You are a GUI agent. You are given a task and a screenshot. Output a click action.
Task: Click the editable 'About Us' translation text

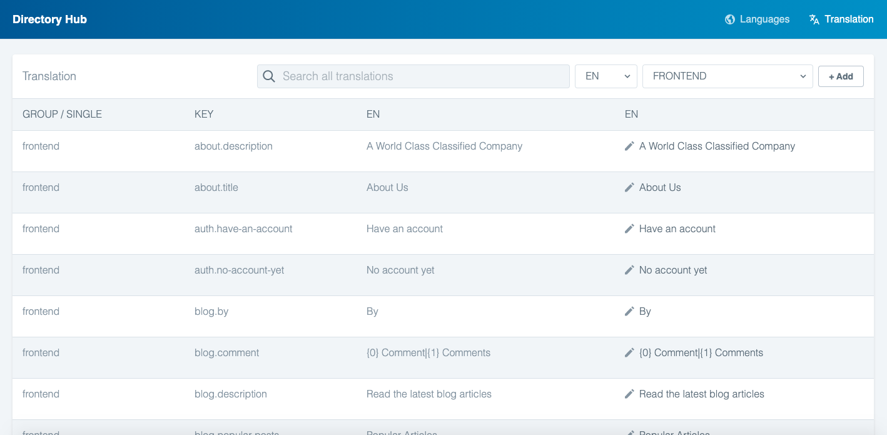pos(660,187)
